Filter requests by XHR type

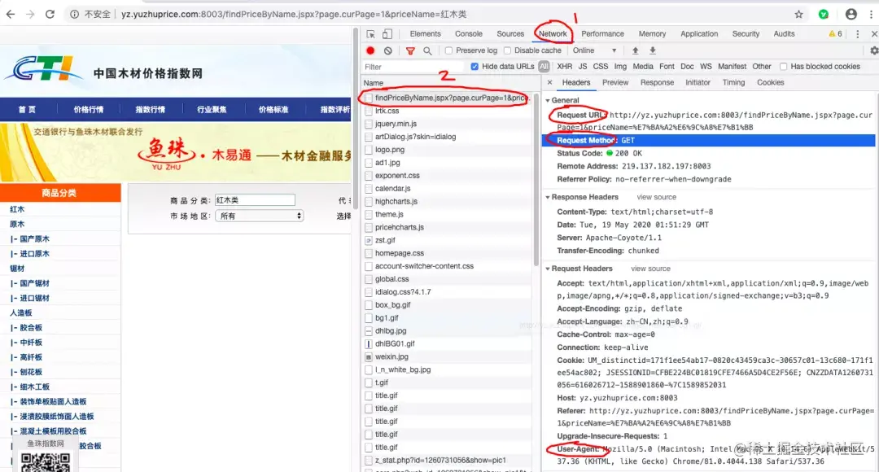click(563, 66)
